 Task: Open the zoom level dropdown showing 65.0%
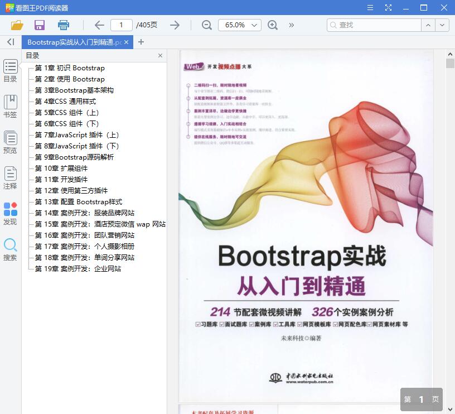tap(241, 25)
